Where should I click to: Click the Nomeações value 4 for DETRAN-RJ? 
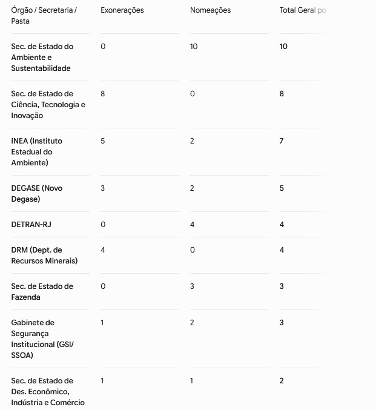tap(192, 224)
